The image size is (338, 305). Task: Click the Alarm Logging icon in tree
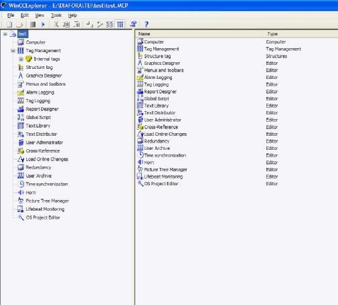[21, 92]
